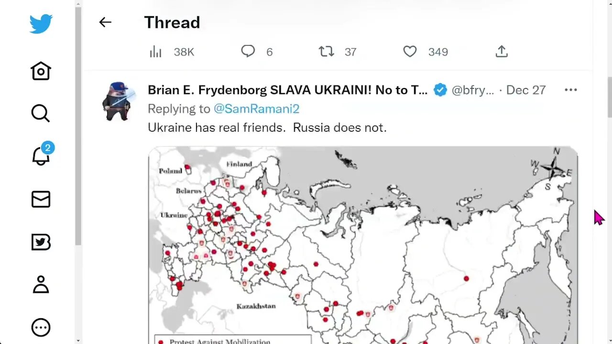Open Notifications bell with 2 badge

[x=41, y=155]
